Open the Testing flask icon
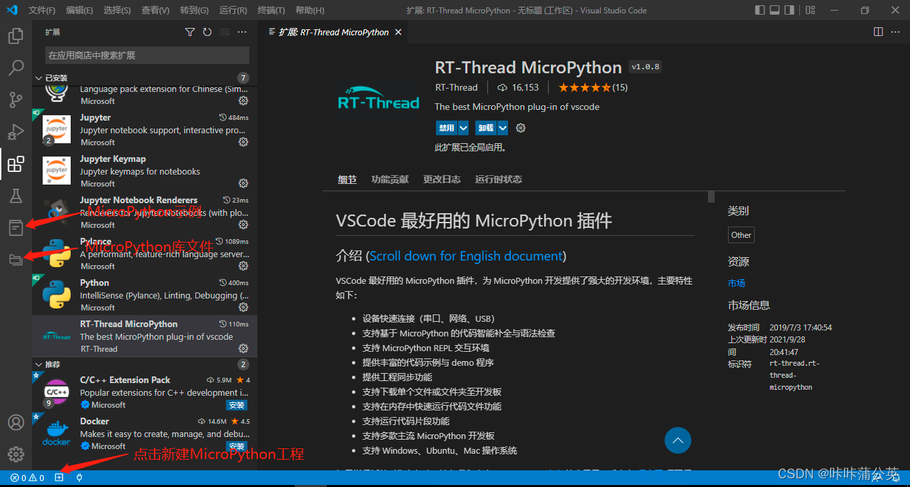The height and width of the screenshot is (487, 910). point(15,196)
